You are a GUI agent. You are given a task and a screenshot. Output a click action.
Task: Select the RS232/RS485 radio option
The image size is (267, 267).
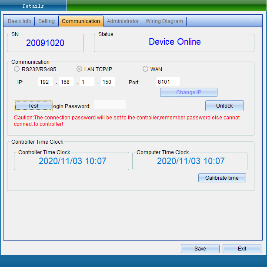(x=17, y=69)
